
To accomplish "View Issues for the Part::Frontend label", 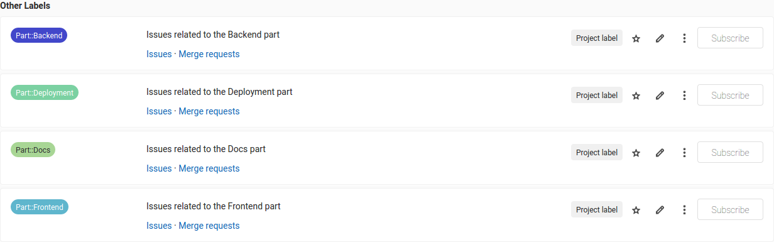I will point(159,226).
